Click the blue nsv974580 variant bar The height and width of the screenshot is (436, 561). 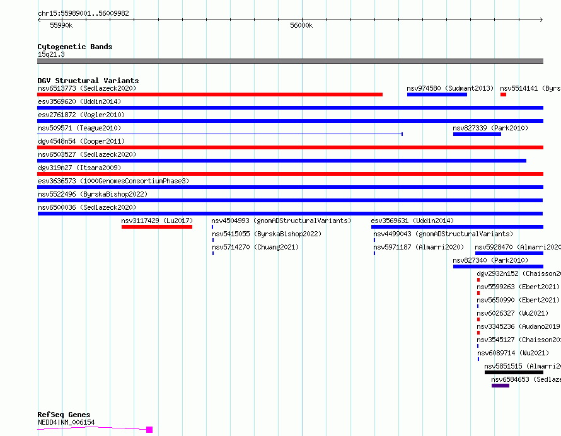point(437,95)
